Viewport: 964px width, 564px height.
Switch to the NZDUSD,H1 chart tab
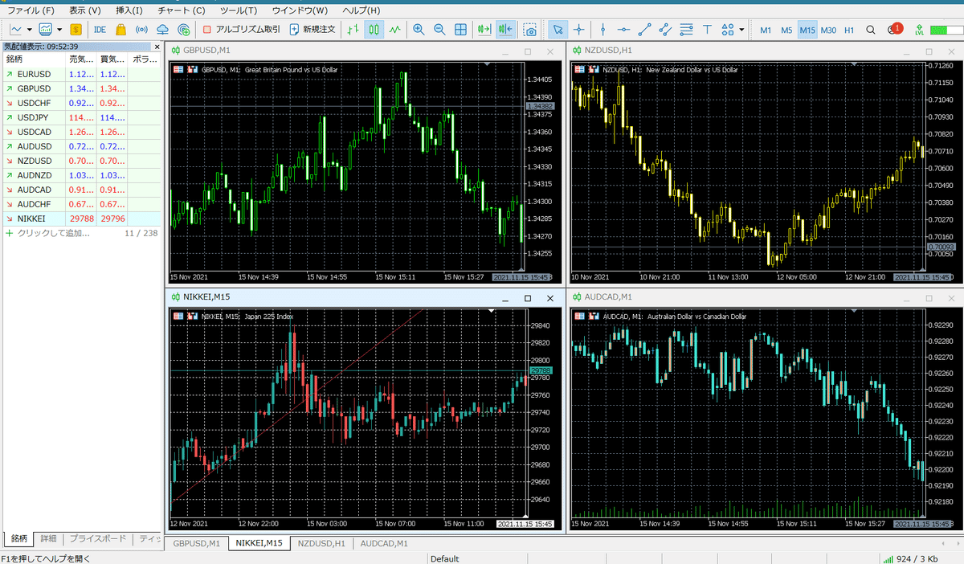[x=321, y=543]
